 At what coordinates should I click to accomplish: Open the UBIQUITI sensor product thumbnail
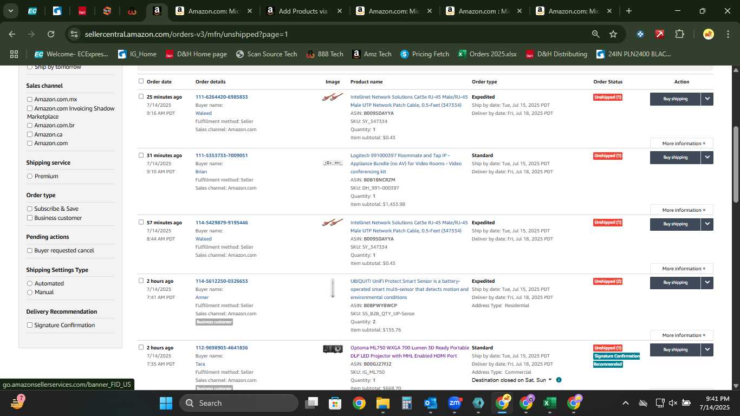[x=333, y=288]
